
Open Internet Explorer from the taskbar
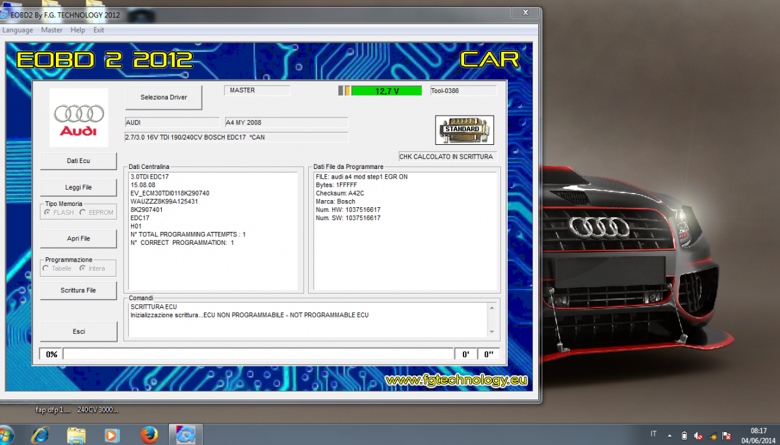point(40,435)
